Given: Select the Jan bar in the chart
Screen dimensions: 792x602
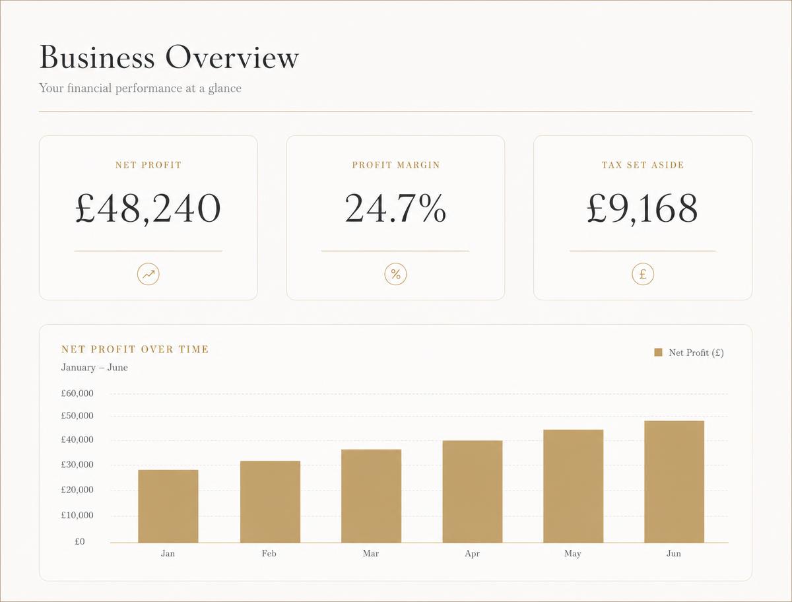Looking at the screenshot, I should click(x=168, y=506).
